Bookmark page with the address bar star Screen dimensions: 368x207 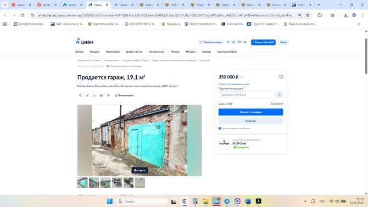click(x=308, y=15)
